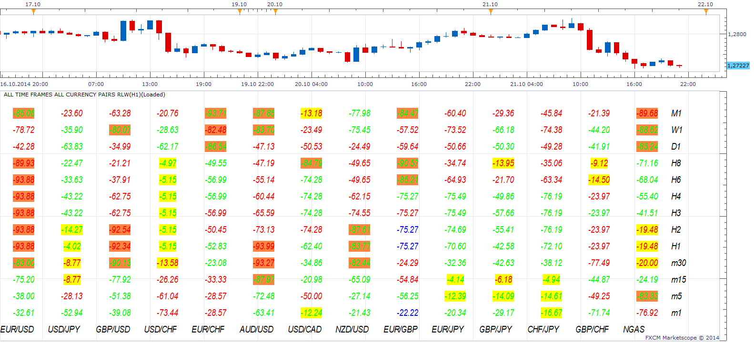Screen dimensions: 754x342
Task: Click the 17.10 day marker triangle
Action: 33,12
